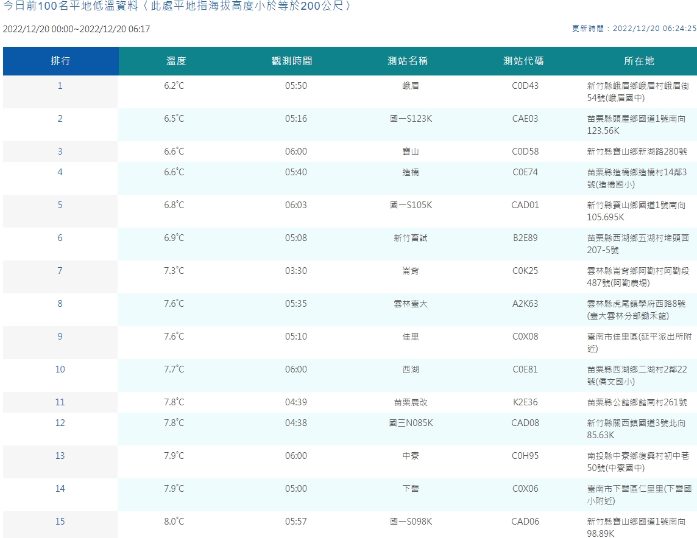The image size is (697, 538).
Task: Select station name 造橋
Action: 410,172
